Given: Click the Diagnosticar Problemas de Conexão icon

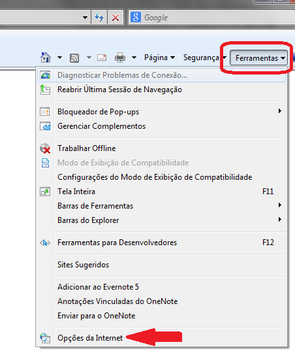Looking at the screenshot, I should (x=45, y=75).
